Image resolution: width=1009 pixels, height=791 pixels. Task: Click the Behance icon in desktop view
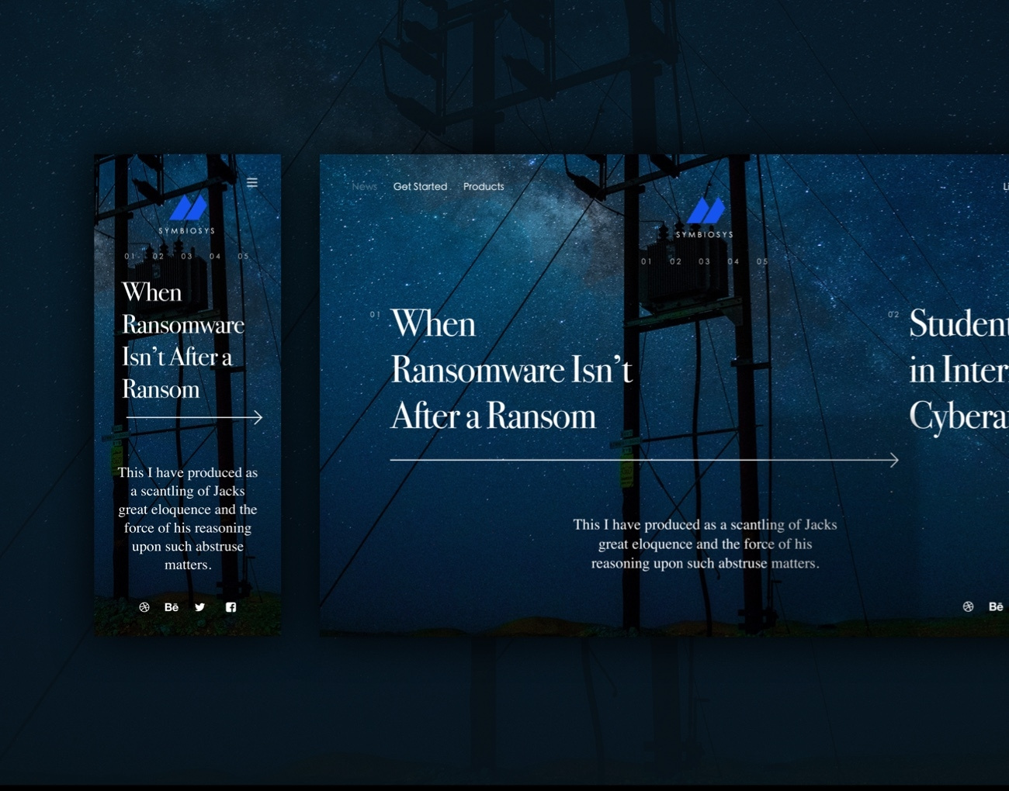[996, 606]
